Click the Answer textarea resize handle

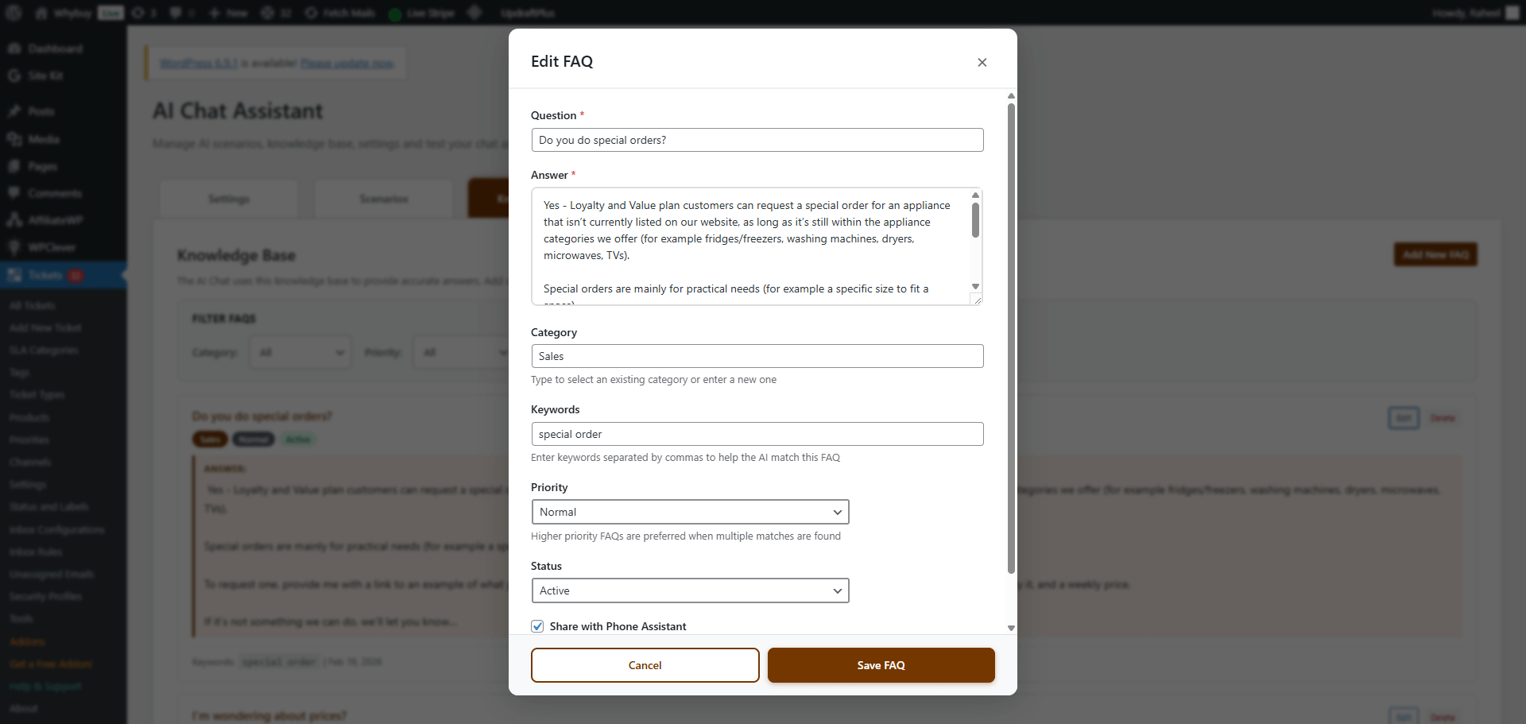click(x=977, y=299)
